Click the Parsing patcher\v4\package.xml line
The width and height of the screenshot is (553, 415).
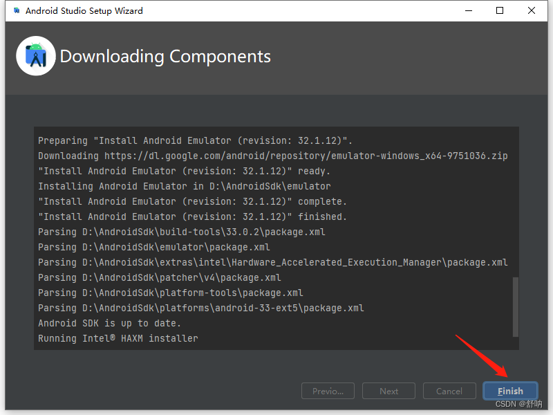[x=160, y=277]
